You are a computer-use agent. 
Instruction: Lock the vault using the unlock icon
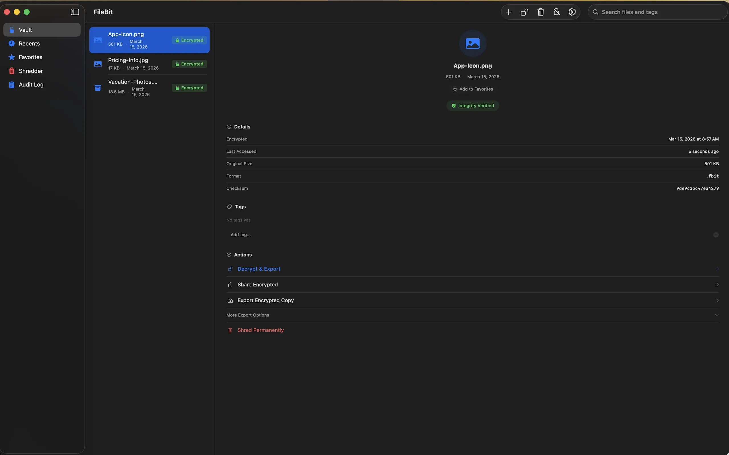524,12
